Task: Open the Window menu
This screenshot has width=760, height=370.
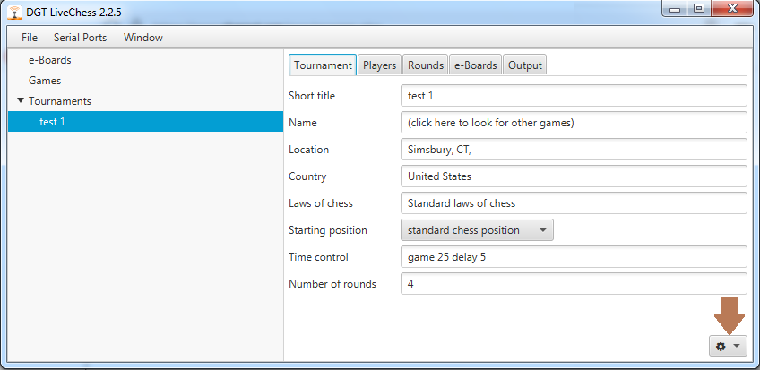Action: (143, 38)
